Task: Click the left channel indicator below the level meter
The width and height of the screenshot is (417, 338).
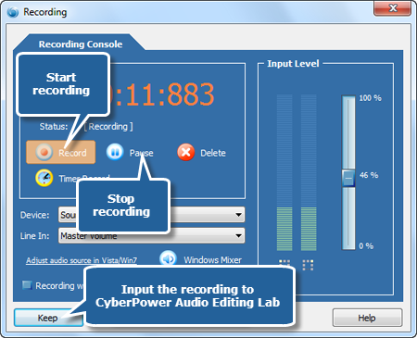Action: pos(284,263)
